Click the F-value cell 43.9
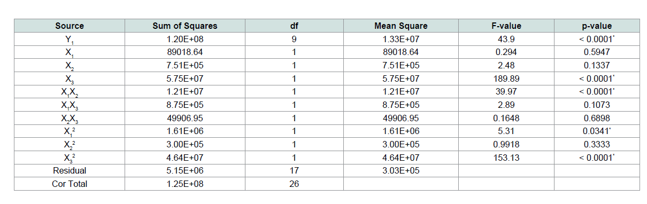Image resolution: width=647 pixels, height=204 pixels. click(x=506, y=39)
